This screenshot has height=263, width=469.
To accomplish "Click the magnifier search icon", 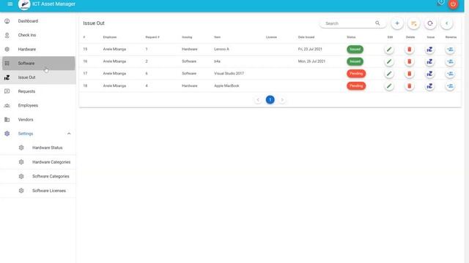I will 377,23.
